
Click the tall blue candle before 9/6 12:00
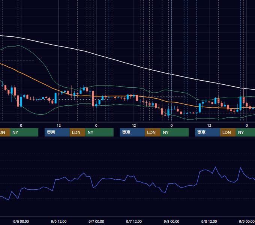(55, 98)
